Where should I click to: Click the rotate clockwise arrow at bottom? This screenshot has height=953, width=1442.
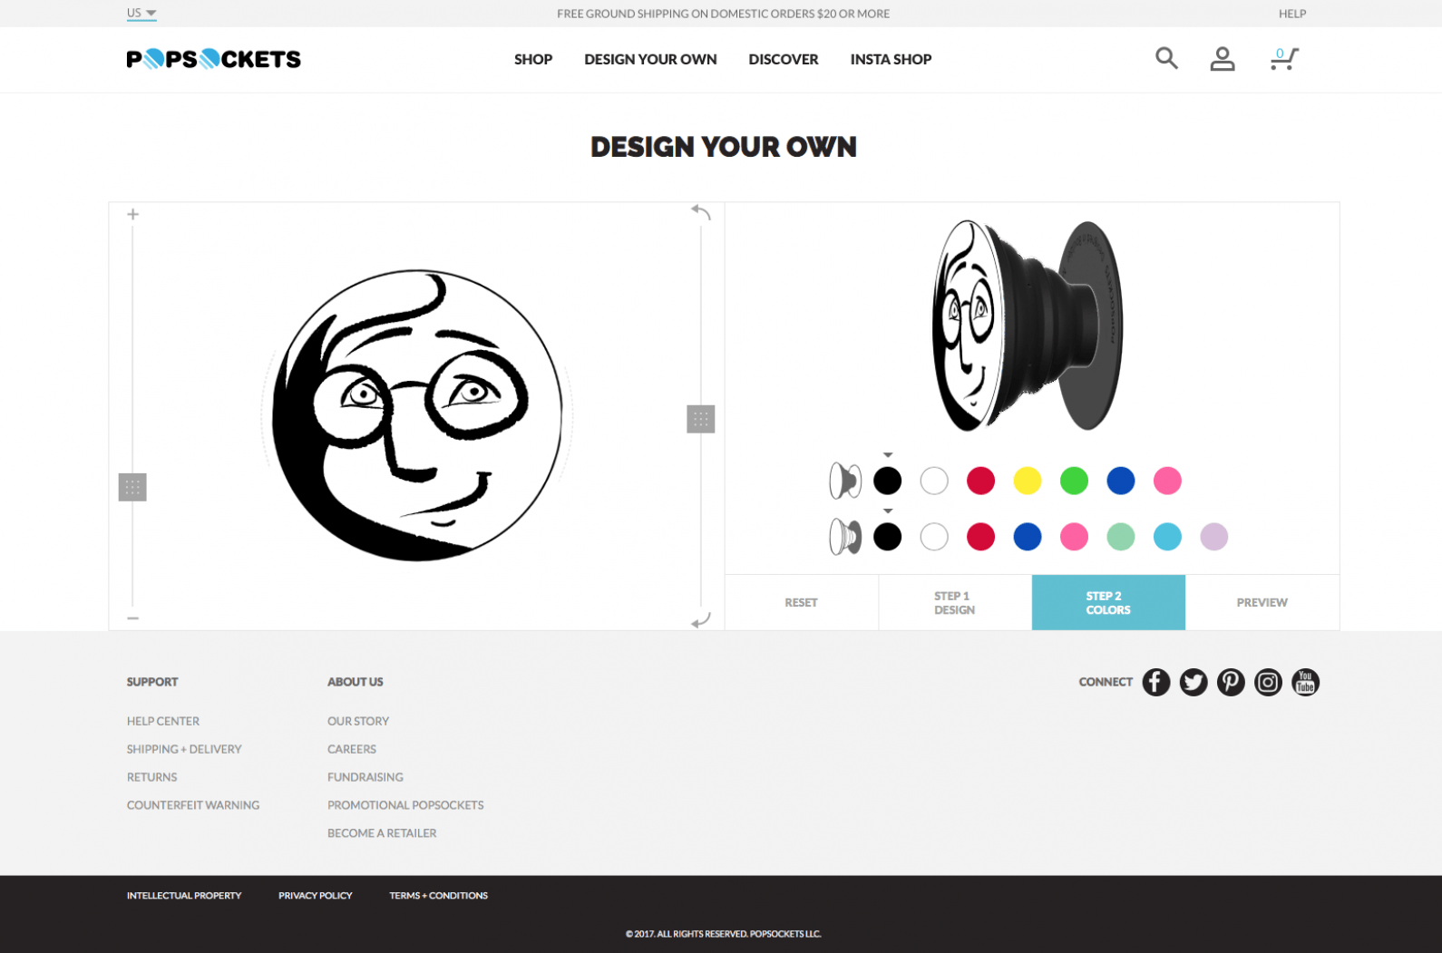701,620
